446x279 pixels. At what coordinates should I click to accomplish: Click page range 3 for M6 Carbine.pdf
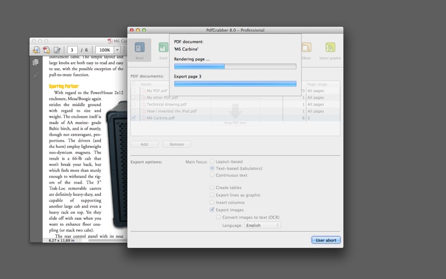tap(309, 118)
